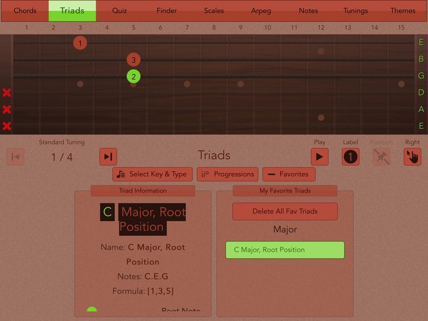This screenshot has width=428, height=321.
Task: Click the Major category label in favorites
Action: [x=285, y=230]
